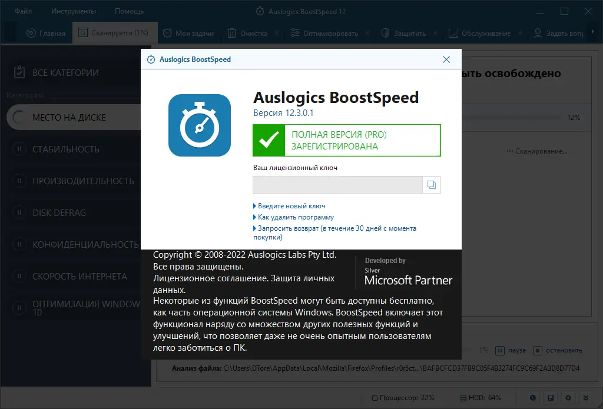Close the Очистка tab with its X
The image size is (603, 409).
[277, 33]
